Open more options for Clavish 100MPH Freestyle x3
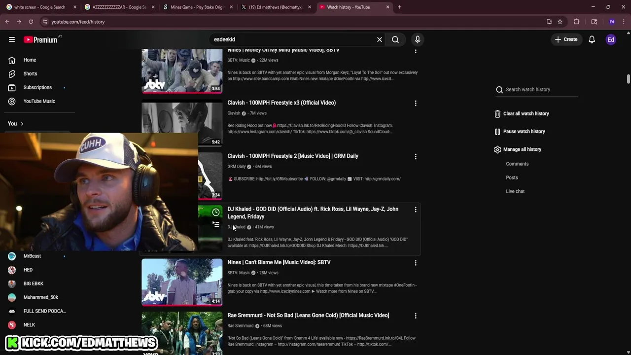631x355 pixels. click(x=416, y=103)
